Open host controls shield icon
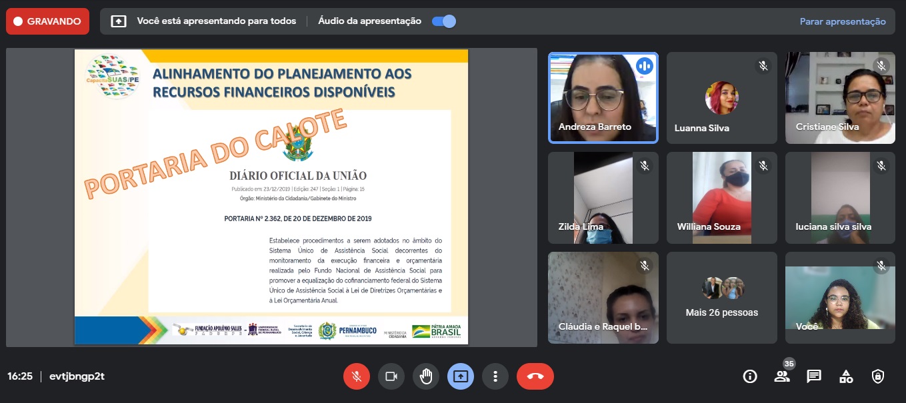906x403 pixels. click(878, 376)
